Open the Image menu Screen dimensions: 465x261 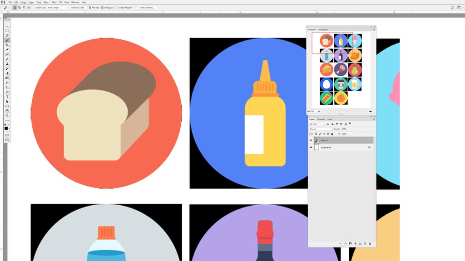coord(24,2)
